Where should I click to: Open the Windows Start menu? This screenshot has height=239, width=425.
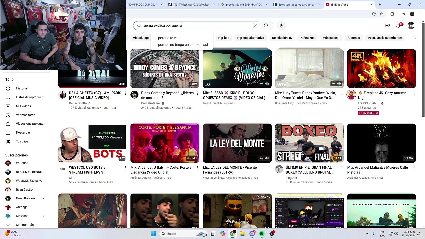point(154,234)
